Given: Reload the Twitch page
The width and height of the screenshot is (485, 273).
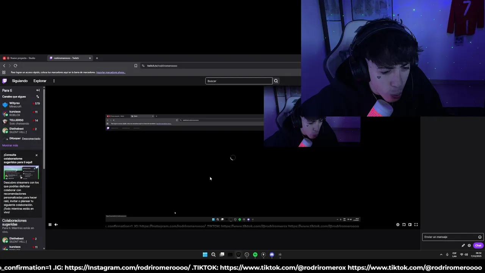Looking at the screenshot, I should click(16, 66).
